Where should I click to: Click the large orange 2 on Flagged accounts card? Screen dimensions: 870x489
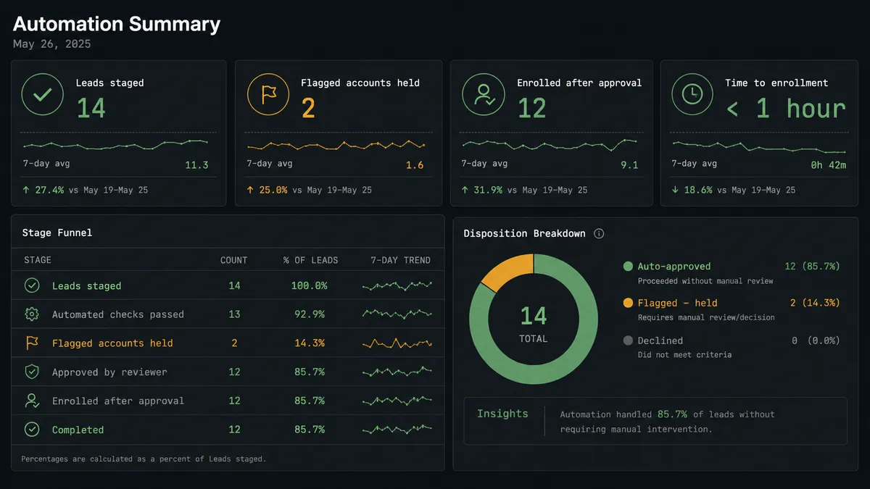coord(308,109)
